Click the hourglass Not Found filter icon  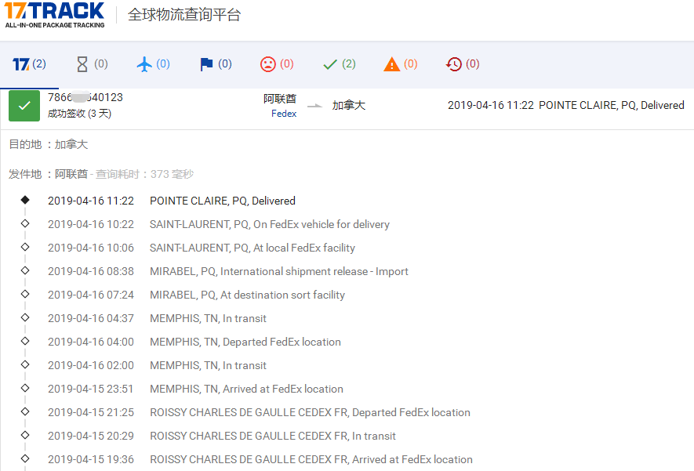pyautogui.click(x=81, y=63)
